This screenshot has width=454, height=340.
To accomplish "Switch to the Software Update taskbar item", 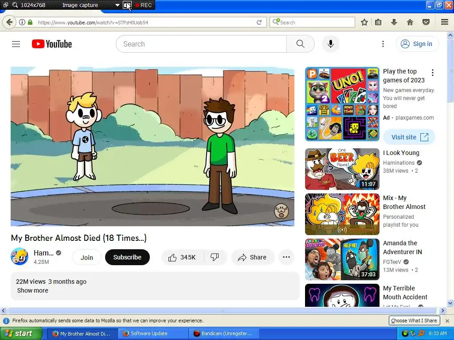I will coord(153,333).
